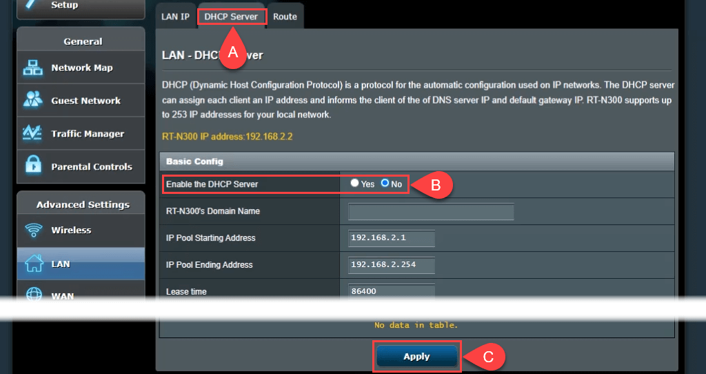Click the Setup icon at the sidebar top
Screen dimensions: 706x374
click(32, 6)
